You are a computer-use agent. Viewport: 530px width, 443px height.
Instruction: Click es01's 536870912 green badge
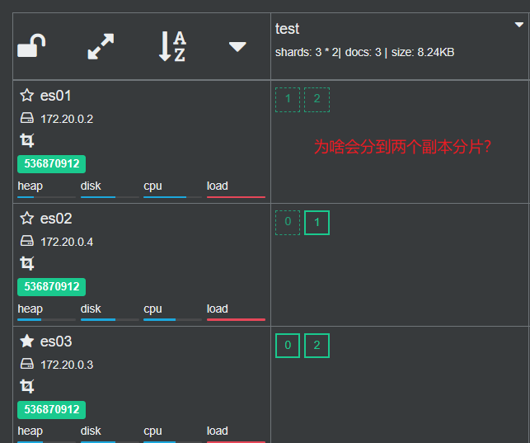click(x=51, y=164)
